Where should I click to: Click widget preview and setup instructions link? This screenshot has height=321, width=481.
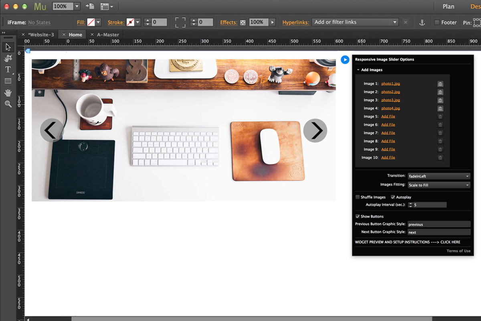408,242
